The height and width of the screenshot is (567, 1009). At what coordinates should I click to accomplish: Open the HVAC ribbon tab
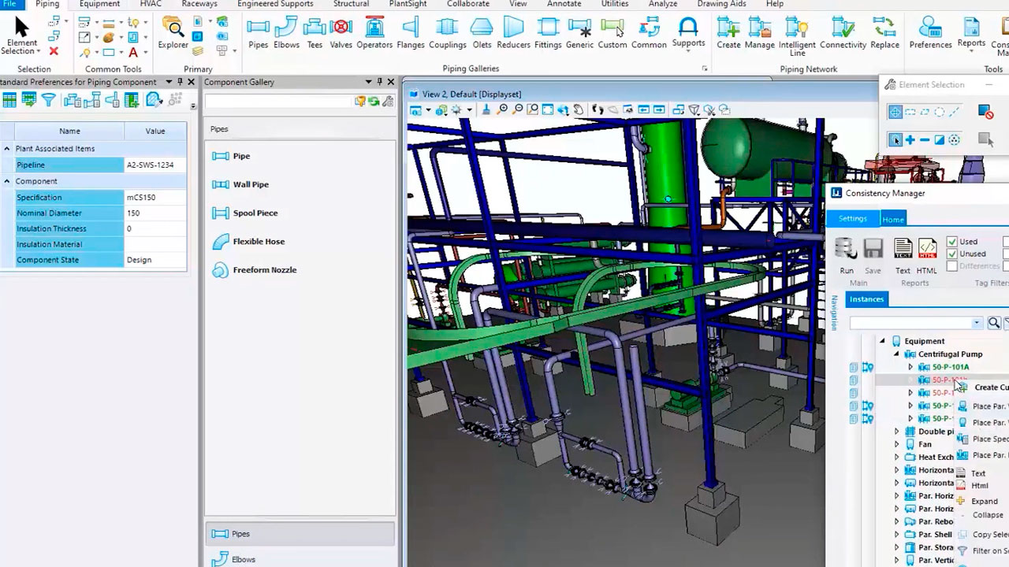tap(151, 4)
